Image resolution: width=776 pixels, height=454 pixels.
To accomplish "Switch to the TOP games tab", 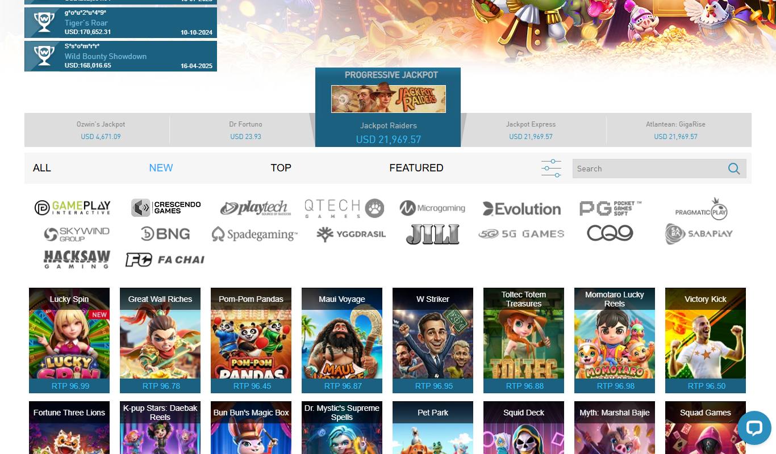I will (281, 168).
